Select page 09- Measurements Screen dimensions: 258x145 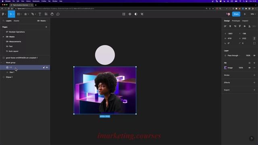click(x=13, y=41)
